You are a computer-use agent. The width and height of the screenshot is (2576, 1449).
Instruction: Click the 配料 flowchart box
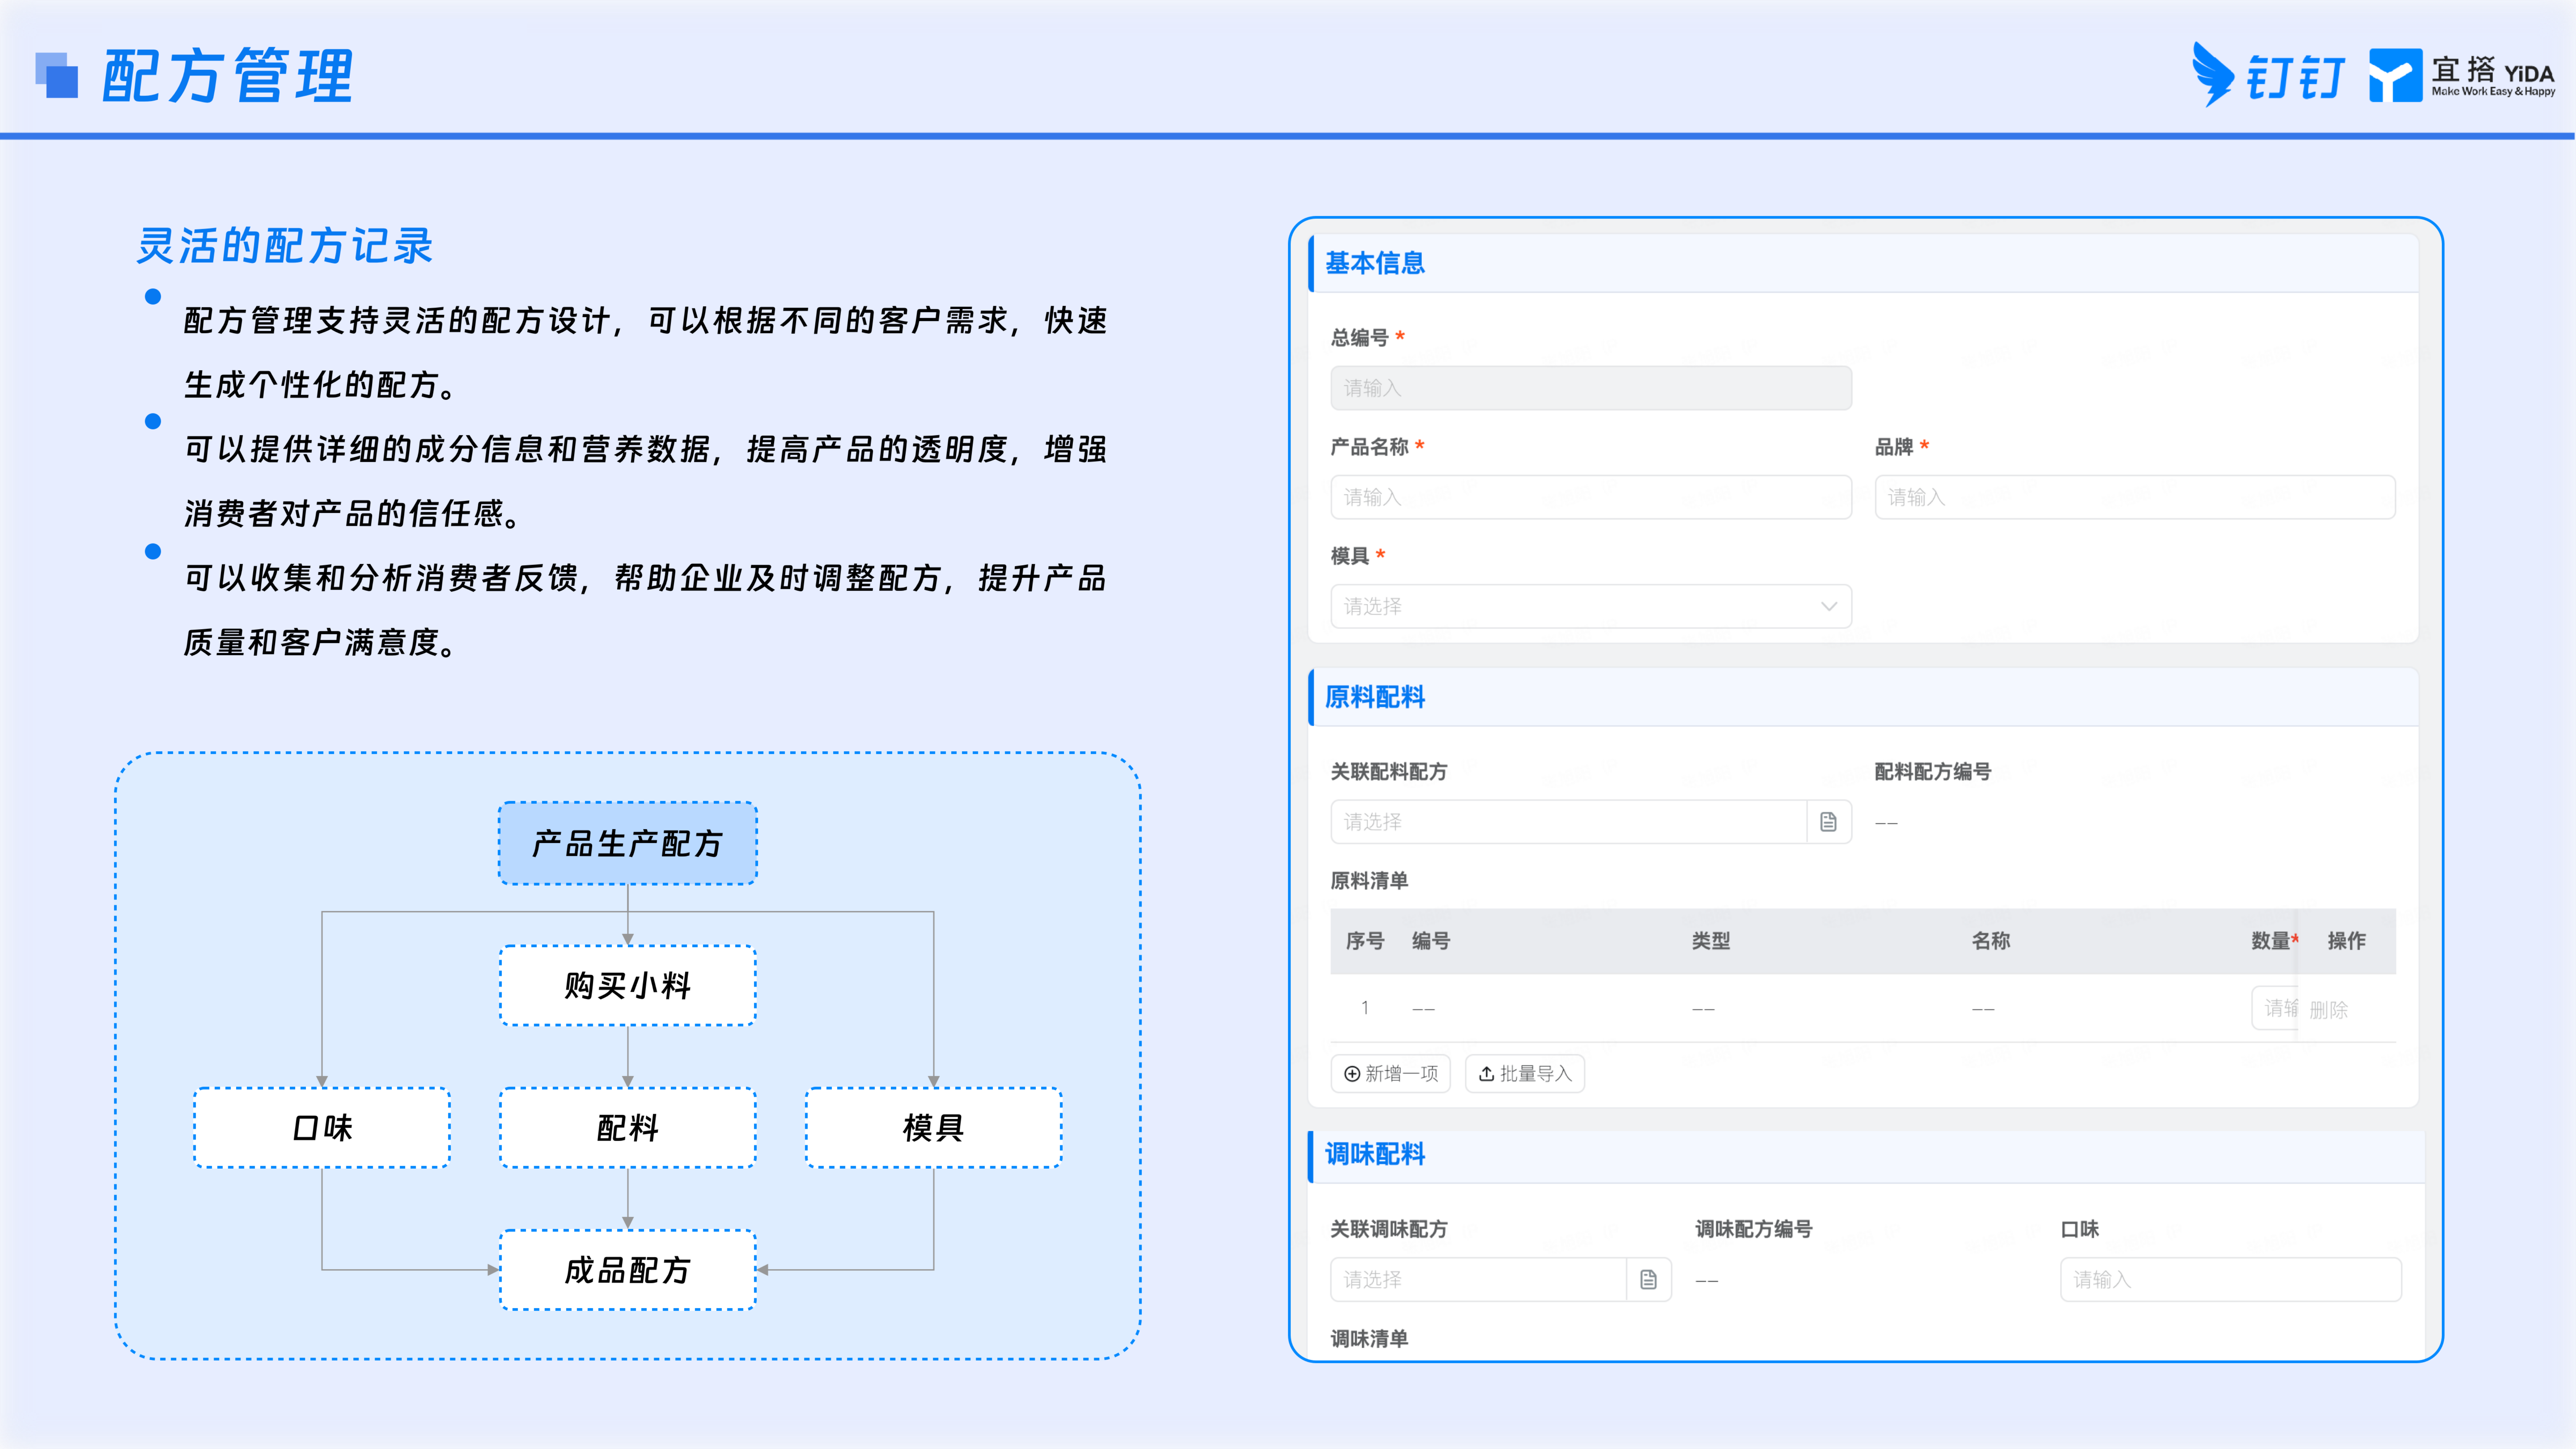tap(628, 1128)
